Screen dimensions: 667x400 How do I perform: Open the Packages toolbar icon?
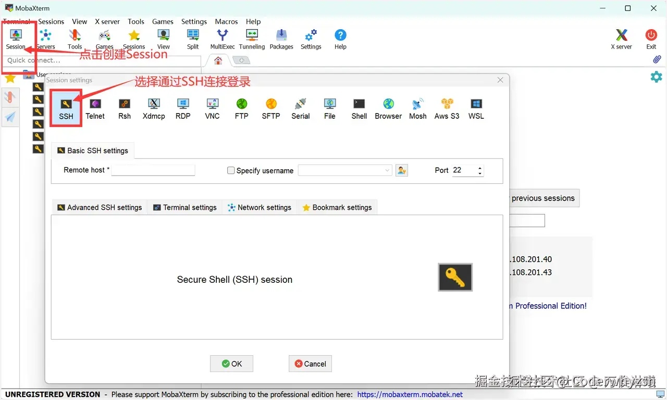(281, 39)
